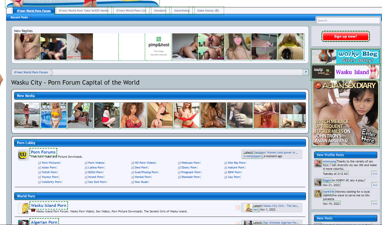Click the New Profile Posts header
The width and height of the screenshot is (382, 225).
pyautogui.click(x=330, y=155)
